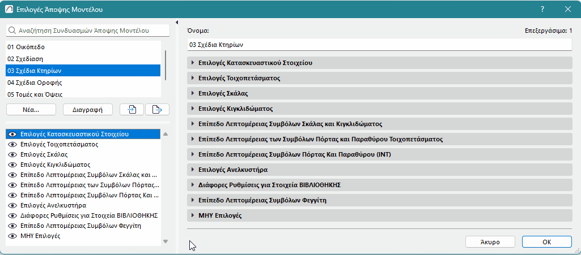Viewport: 581px width, 255px height.
Task: Select 01 Οικόπεδο combination
Action: pyautogui.click(x=83, y=47)
